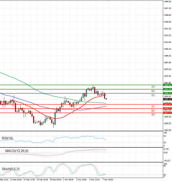Click the 1 Mar 08:00 time label
172x182 pixels.
(68, 180)
